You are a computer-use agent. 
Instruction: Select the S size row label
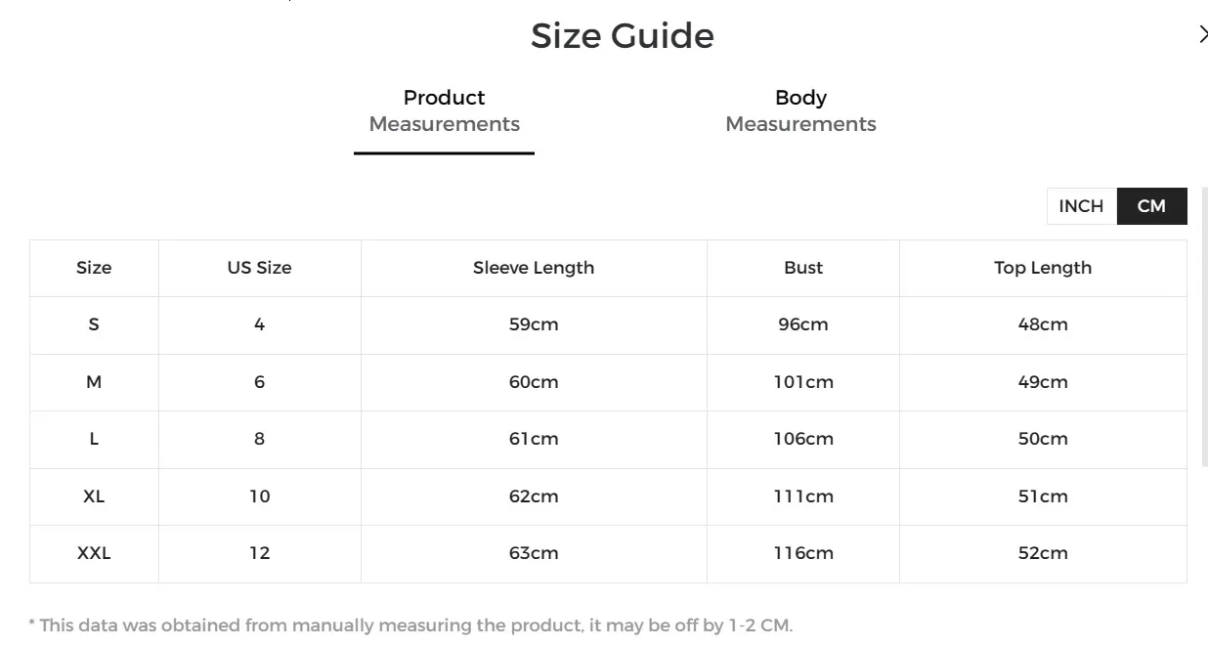[x=94, y=324]
